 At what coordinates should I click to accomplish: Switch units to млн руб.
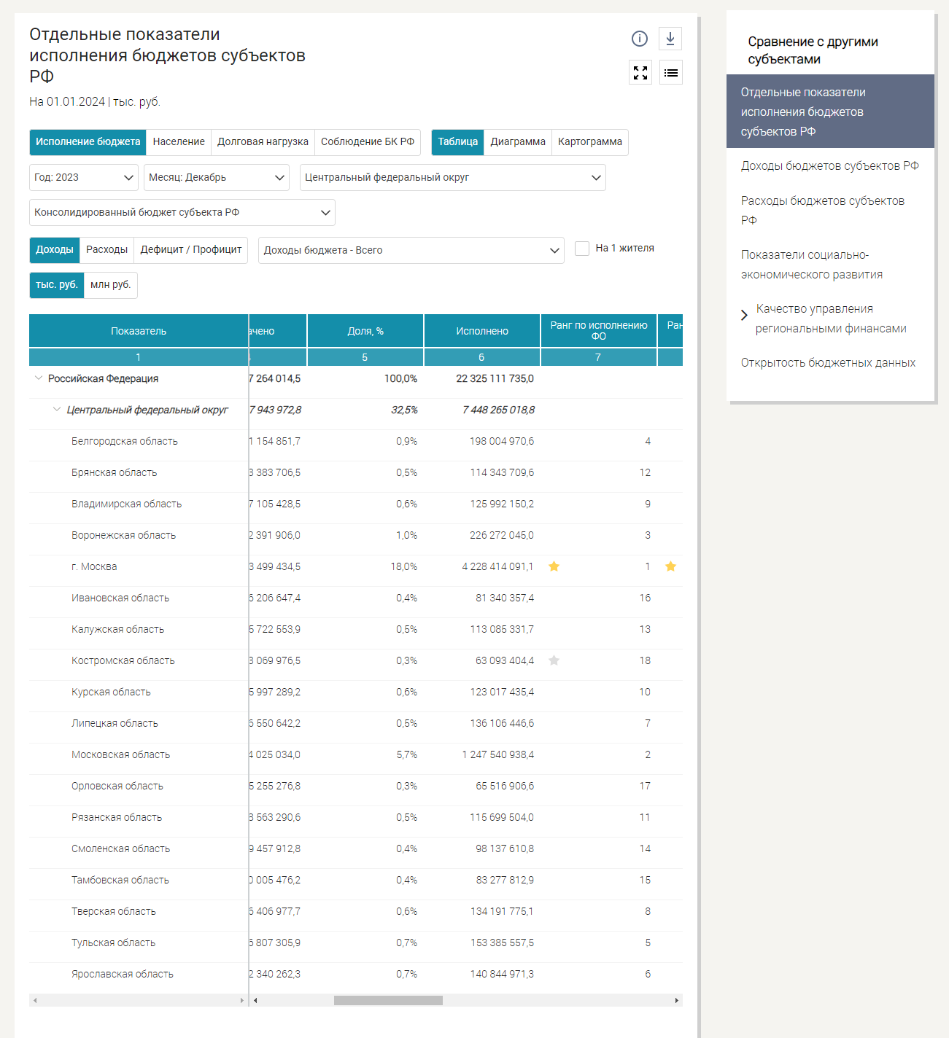click(x=111, y=285)
